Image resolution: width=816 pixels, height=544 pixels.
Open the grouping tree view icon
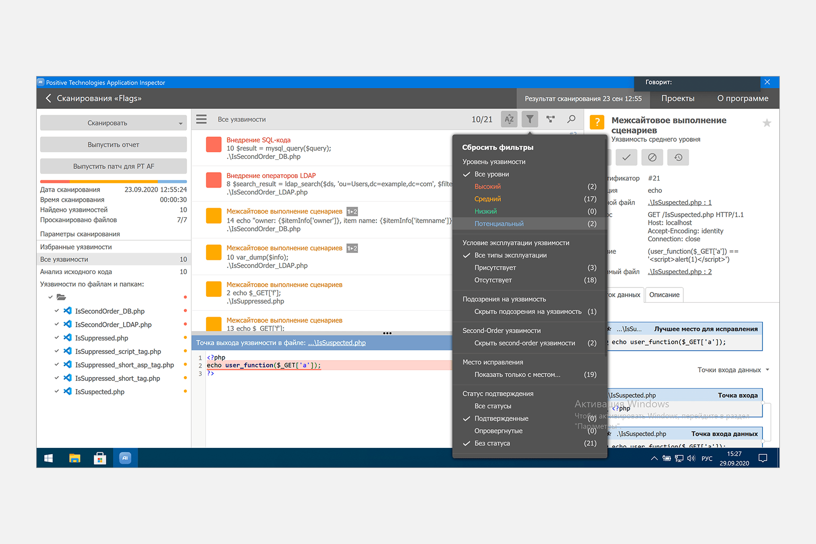tap(550, 120)
